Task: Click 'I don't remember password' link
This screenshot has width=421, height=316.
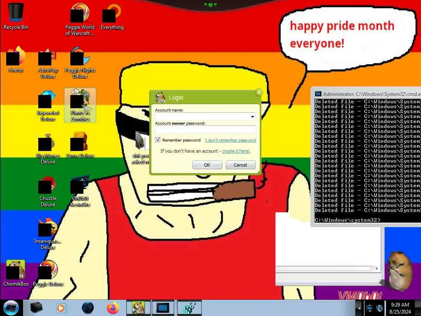Action: click(230, 140)
